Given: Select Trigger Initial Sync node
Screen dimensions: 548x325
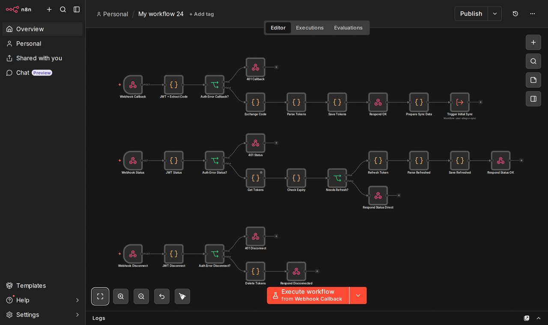Looking at the screenshot, I should pos(460,102).
